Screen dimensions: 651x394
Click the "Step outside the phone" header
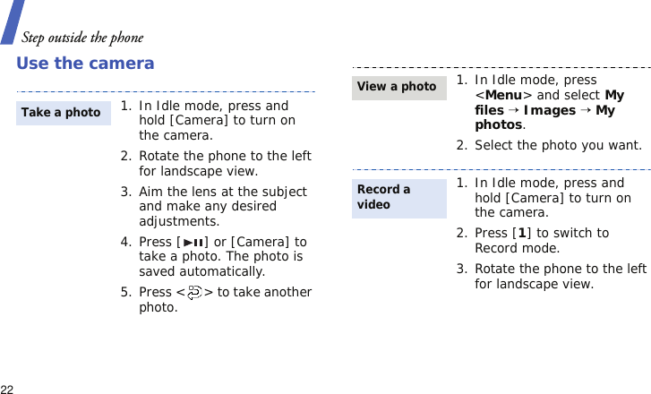[x=81, y=38]
